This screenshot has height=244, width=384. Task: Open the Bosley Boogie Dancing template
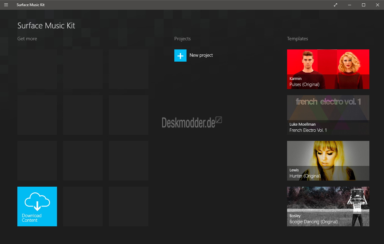point(328,206)
